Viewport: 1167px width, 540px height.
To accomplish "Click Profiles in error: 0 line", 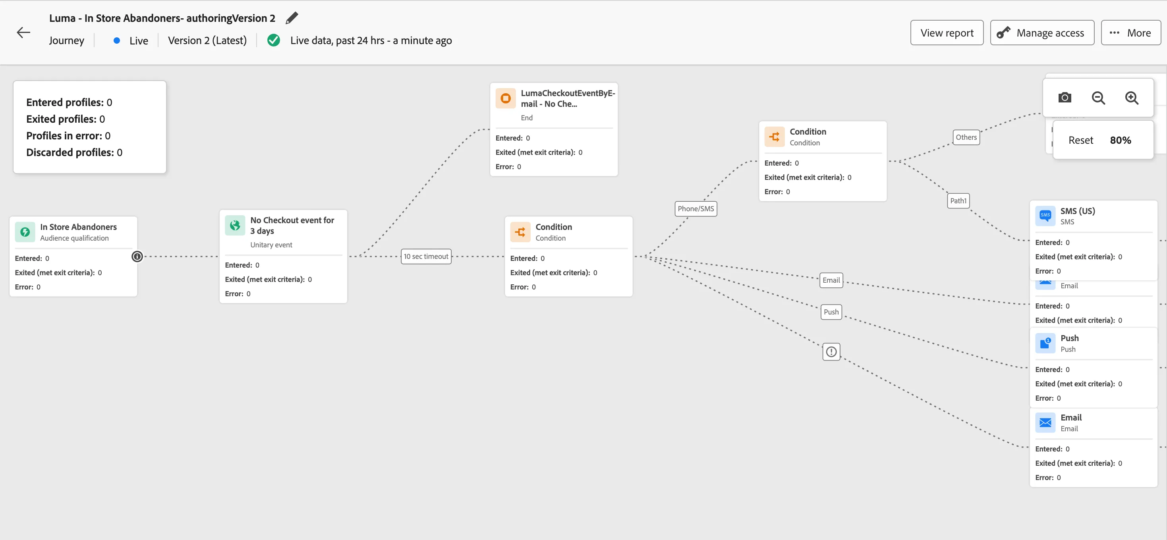I will 68,135.
